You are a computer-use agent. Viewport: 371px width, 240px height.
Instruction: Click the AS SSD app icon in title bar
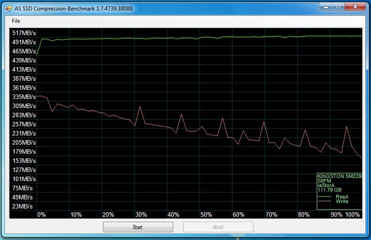tap(9, 9)
